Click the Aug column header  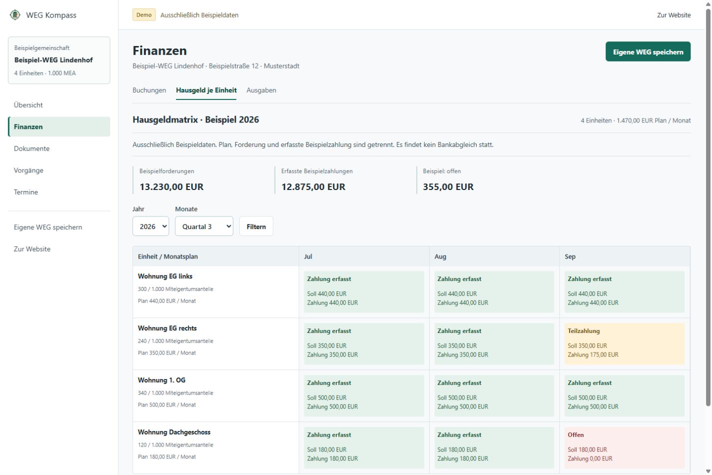(494, 256)
